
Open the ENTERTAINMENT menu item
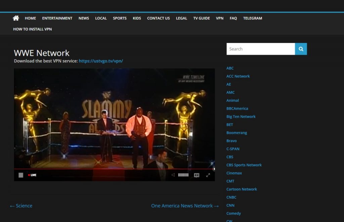click(x=57, y=18)
